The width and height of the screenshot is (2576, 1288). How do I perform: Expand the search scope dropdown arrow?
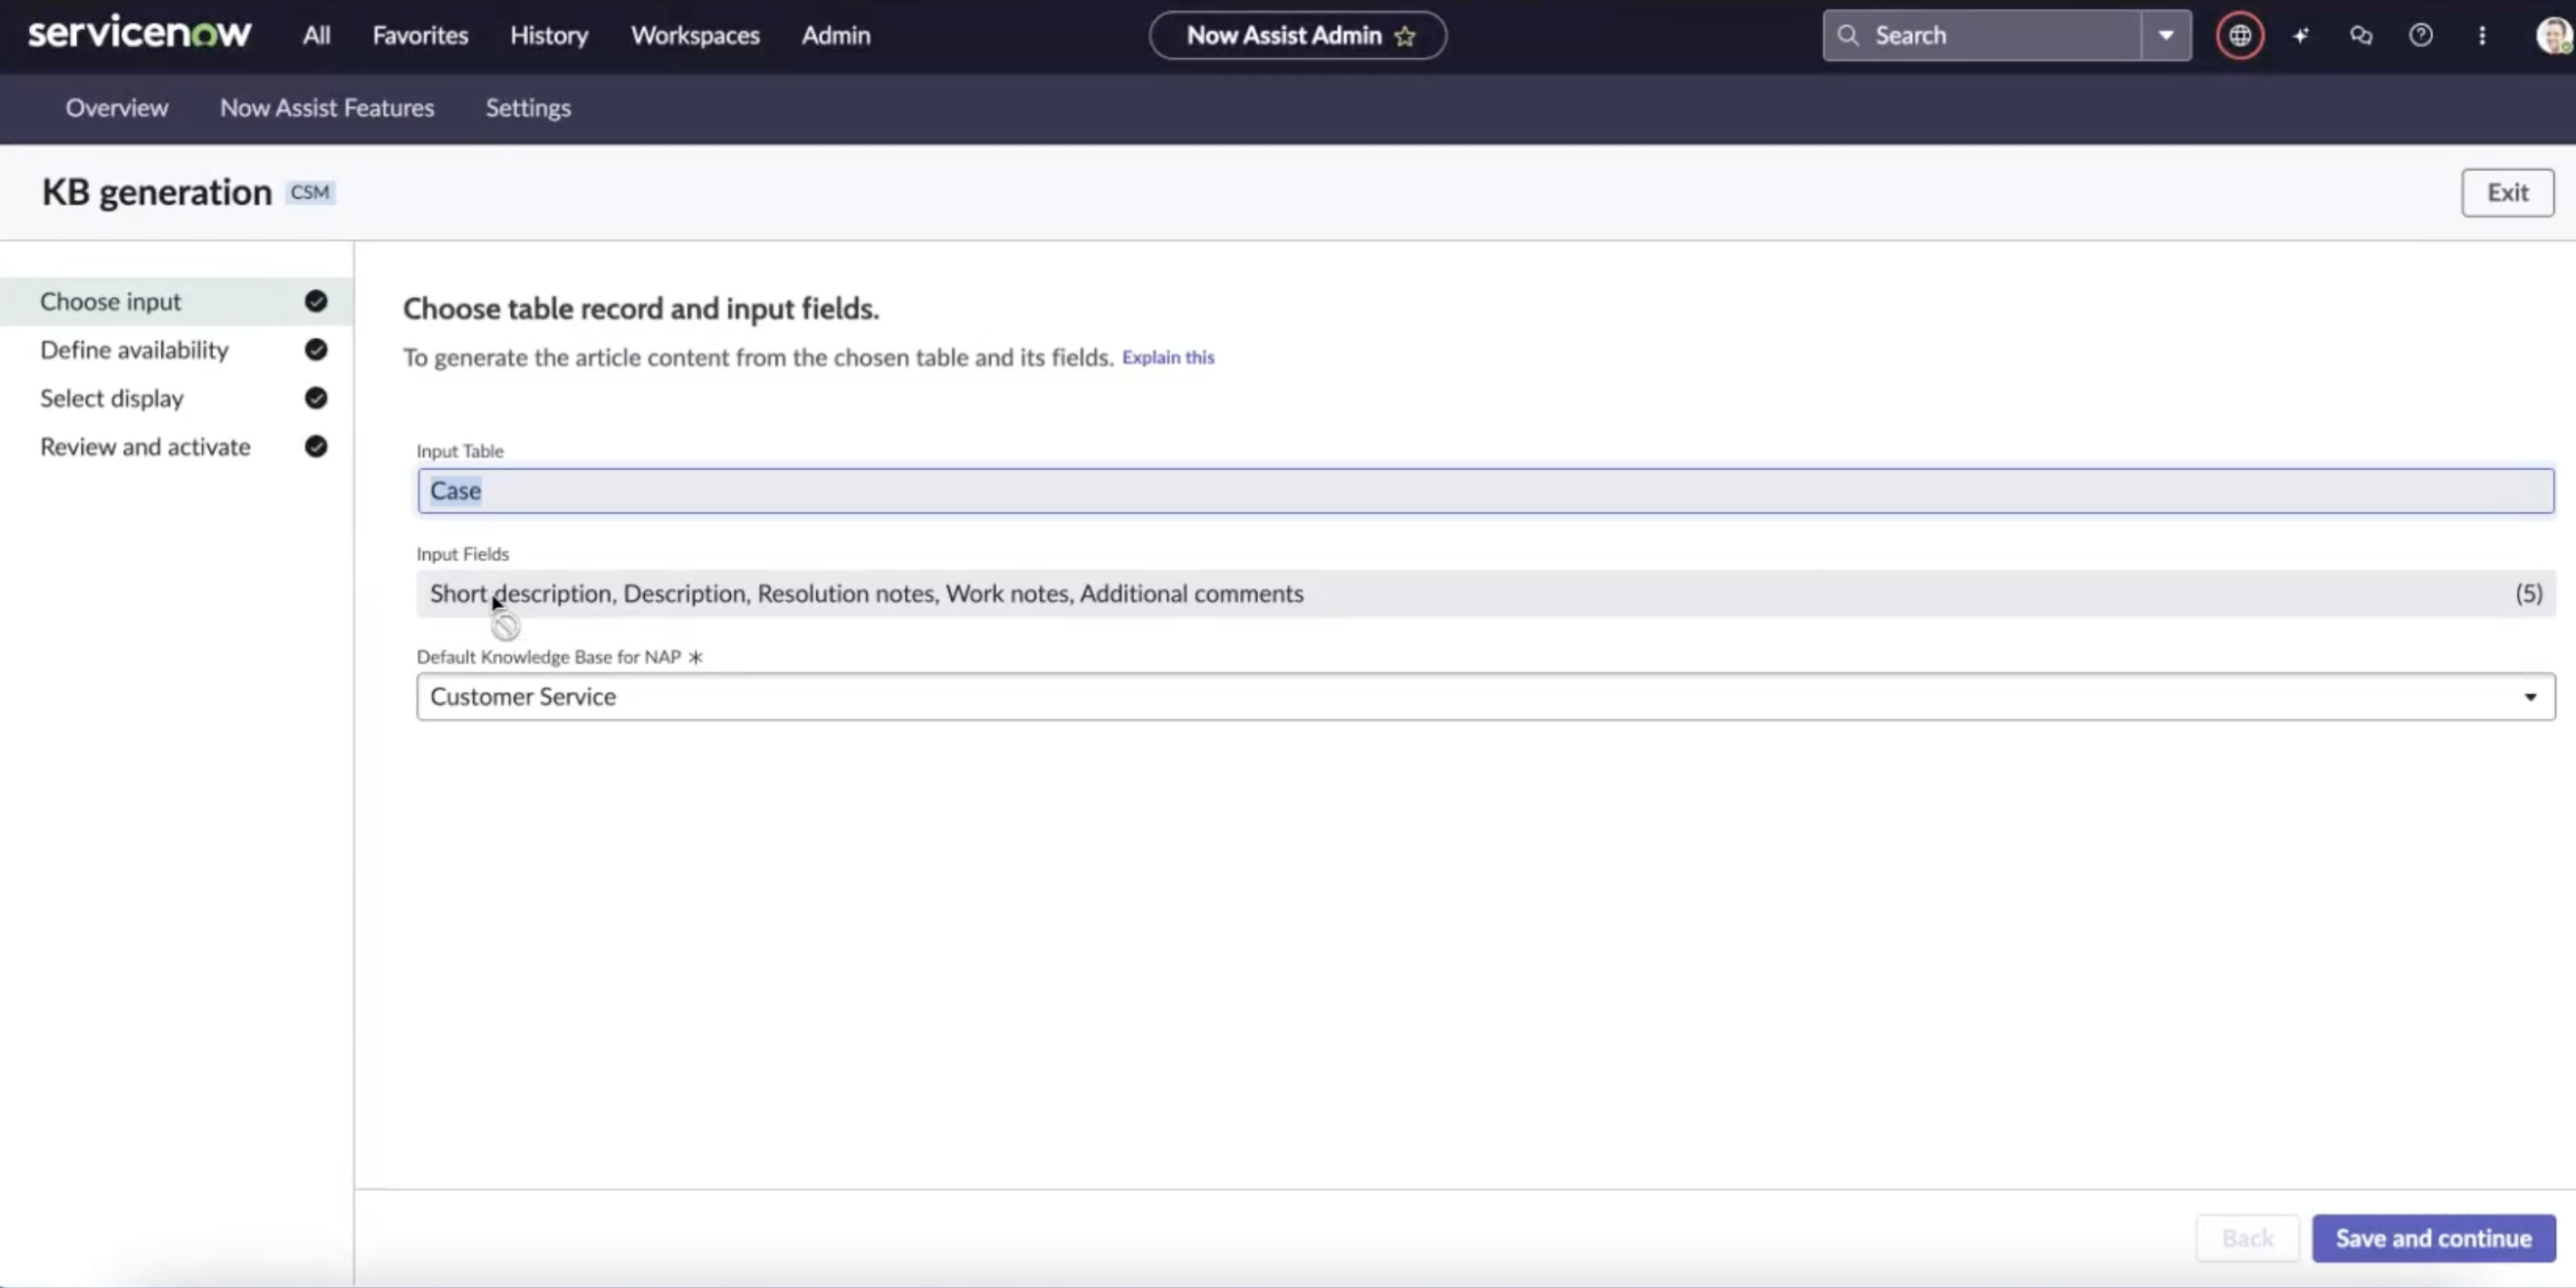tap(2166, 35)
